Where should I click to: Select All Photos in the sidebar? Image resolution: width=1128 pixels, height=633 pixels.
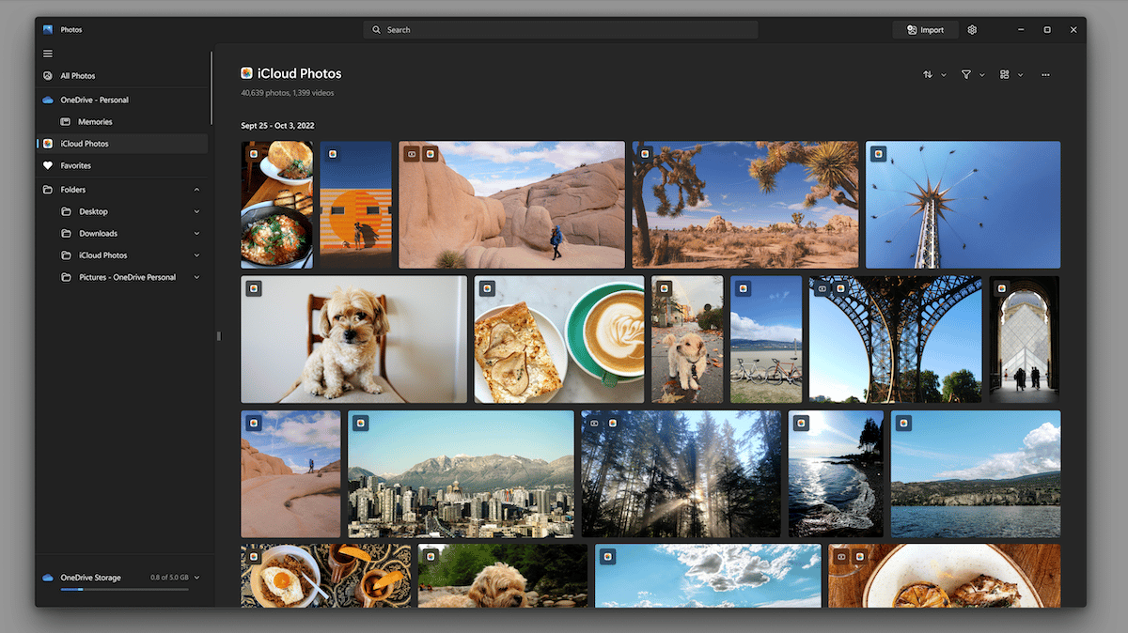coord(78,76)
